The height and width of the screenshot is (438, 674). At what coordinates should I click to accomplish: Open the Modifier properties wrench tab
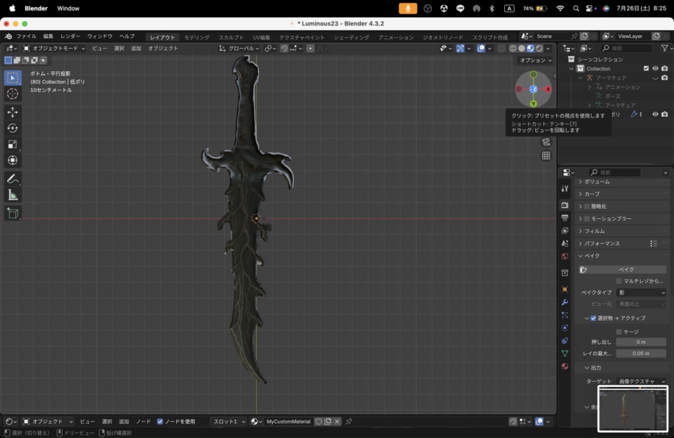[x=564, y=303]
